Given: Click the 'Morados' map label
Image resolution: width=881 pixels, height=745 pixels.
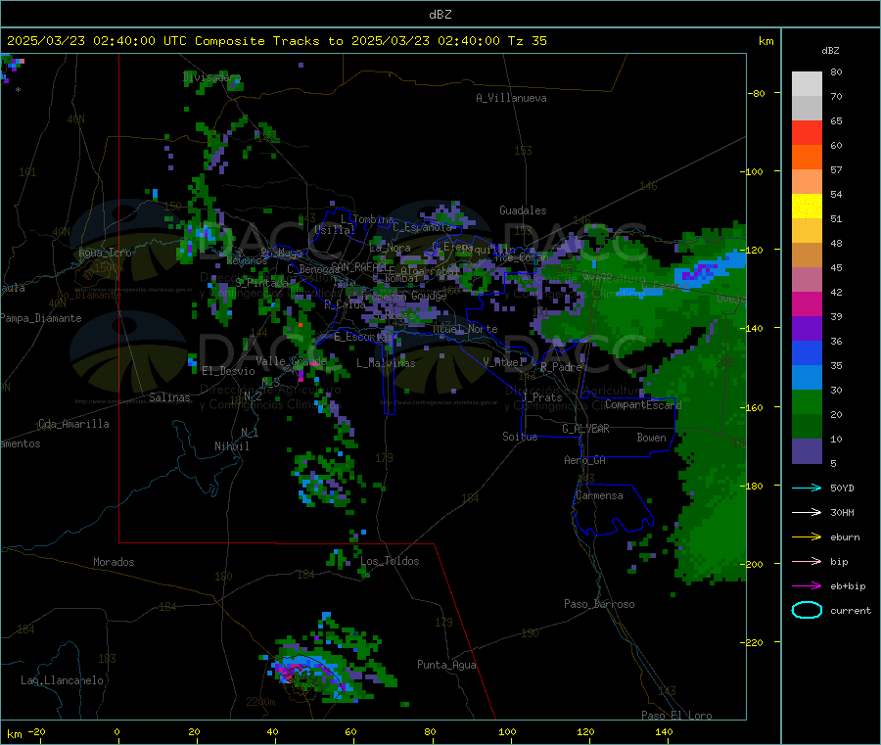Looking at the screenshot, I should click(114, 562).
